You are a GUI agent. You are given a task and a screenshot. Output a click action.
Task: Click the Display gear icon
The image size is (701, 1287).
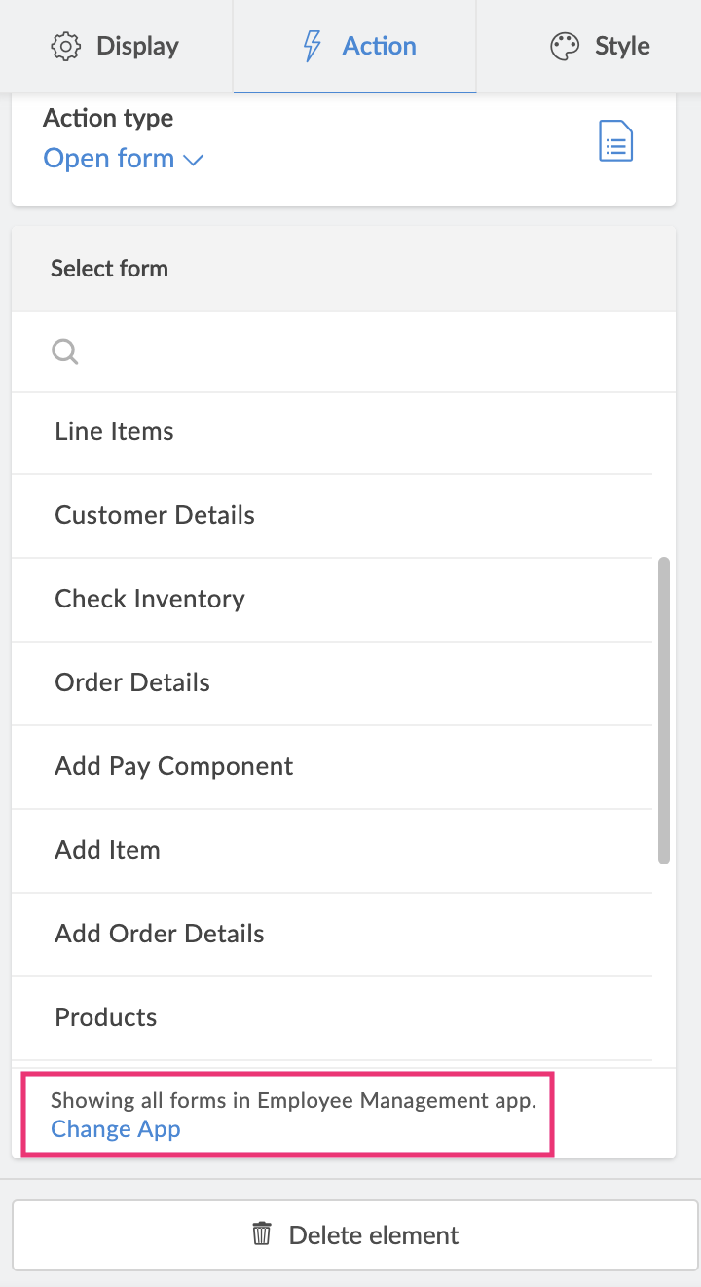[x=65, y=46]
